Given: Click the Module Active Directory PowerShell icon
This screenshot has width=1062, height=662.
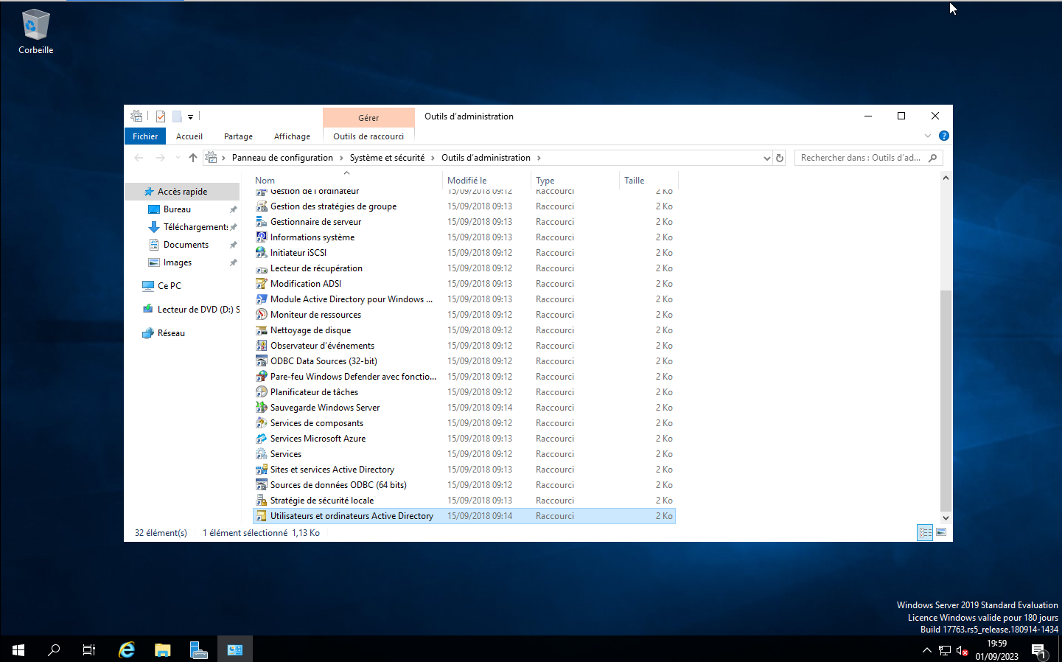Looking at the screenshot, I should point(261,299).
